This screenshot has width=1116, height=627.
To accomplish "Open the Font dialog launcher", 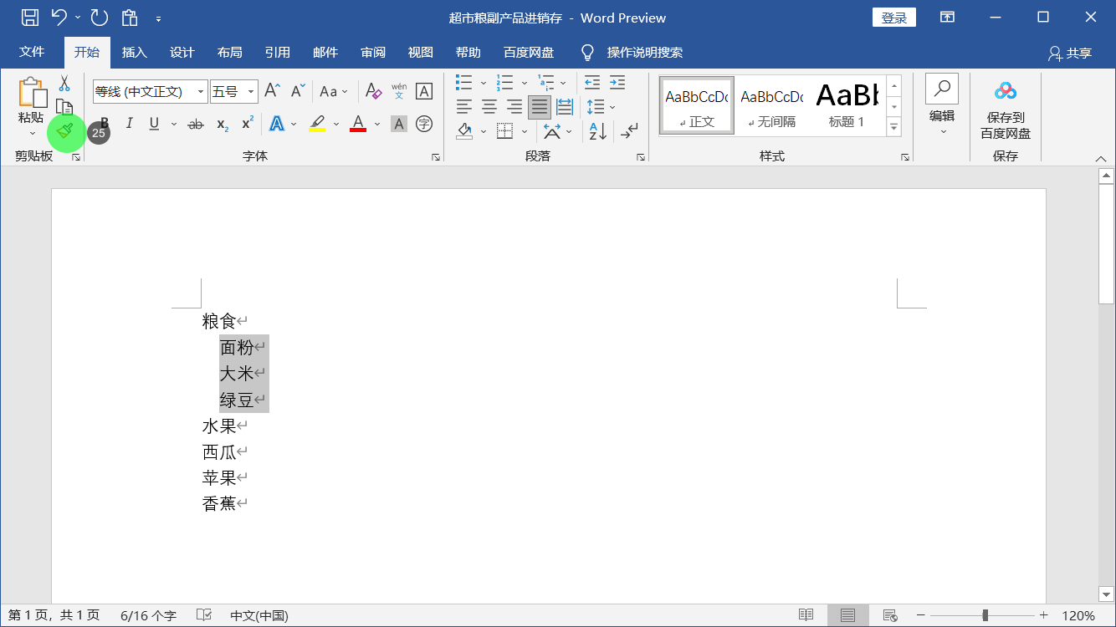I will click(436, 157).
